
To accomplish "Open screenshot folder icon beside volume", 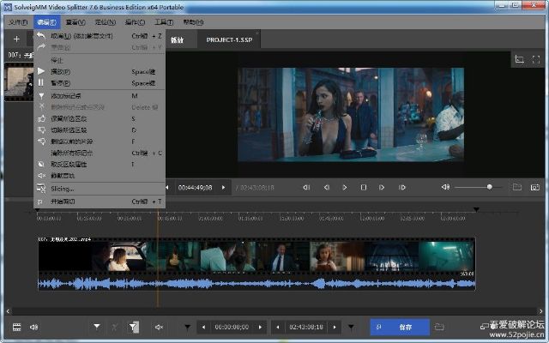I will click(517, 187).
